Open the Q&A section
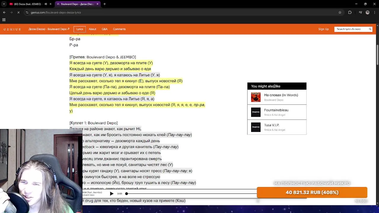 105,29
